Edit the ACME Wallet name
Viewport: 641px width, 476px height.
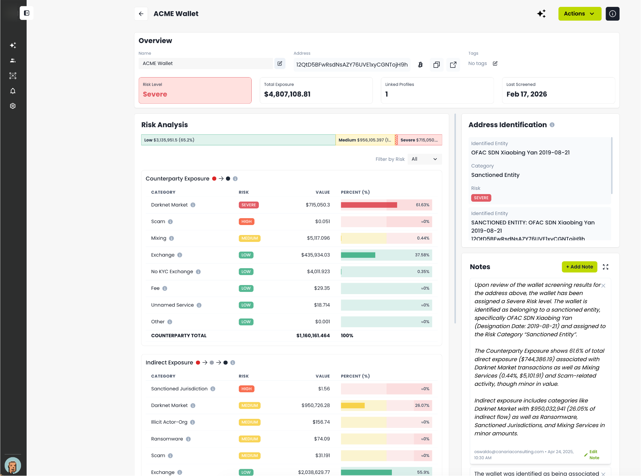tap(280, 63)
